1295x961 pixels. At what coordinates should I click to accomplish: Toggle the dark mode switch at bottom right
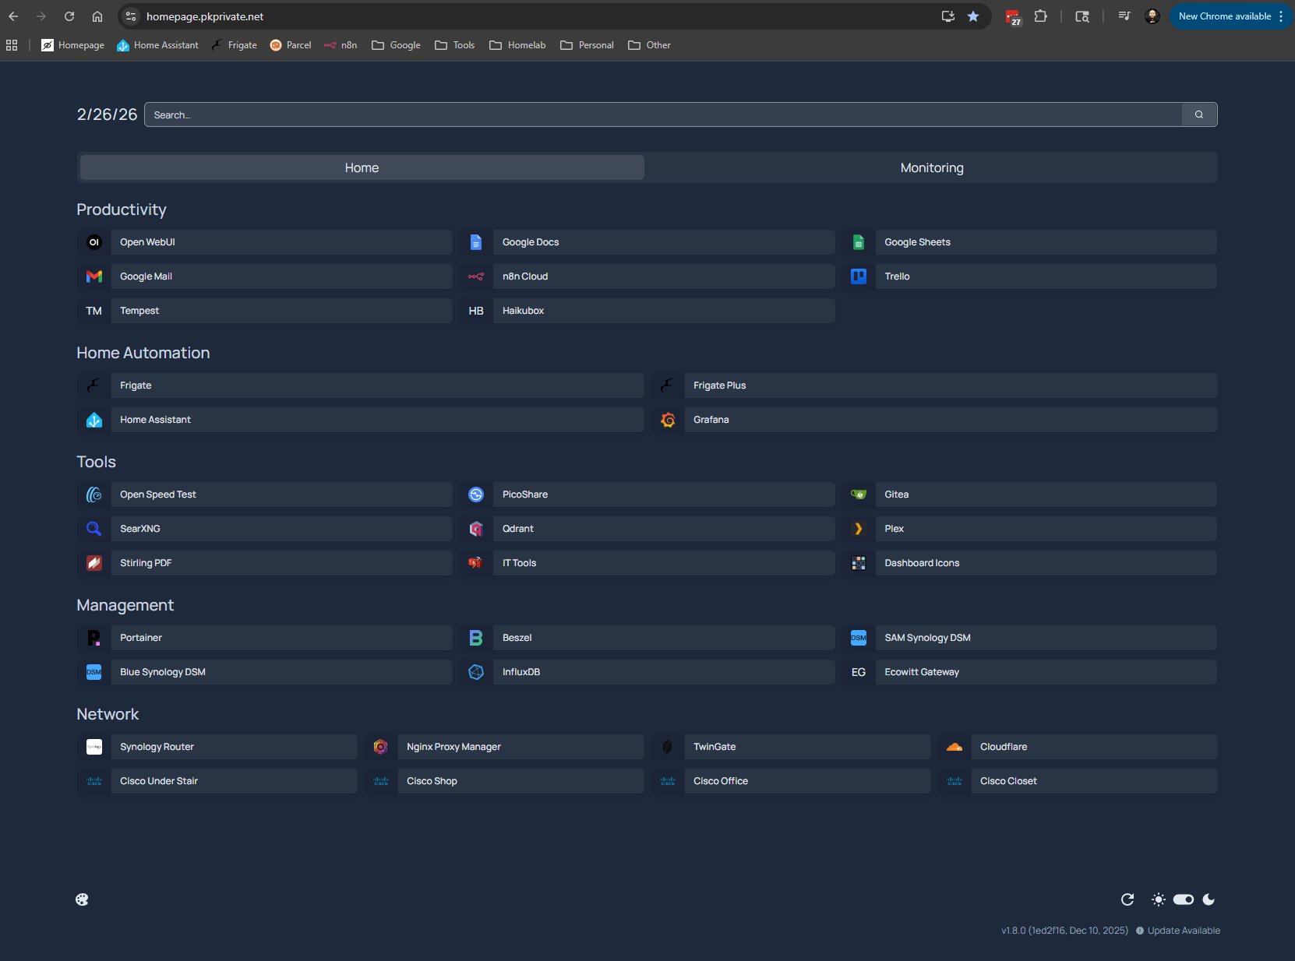1183,899
